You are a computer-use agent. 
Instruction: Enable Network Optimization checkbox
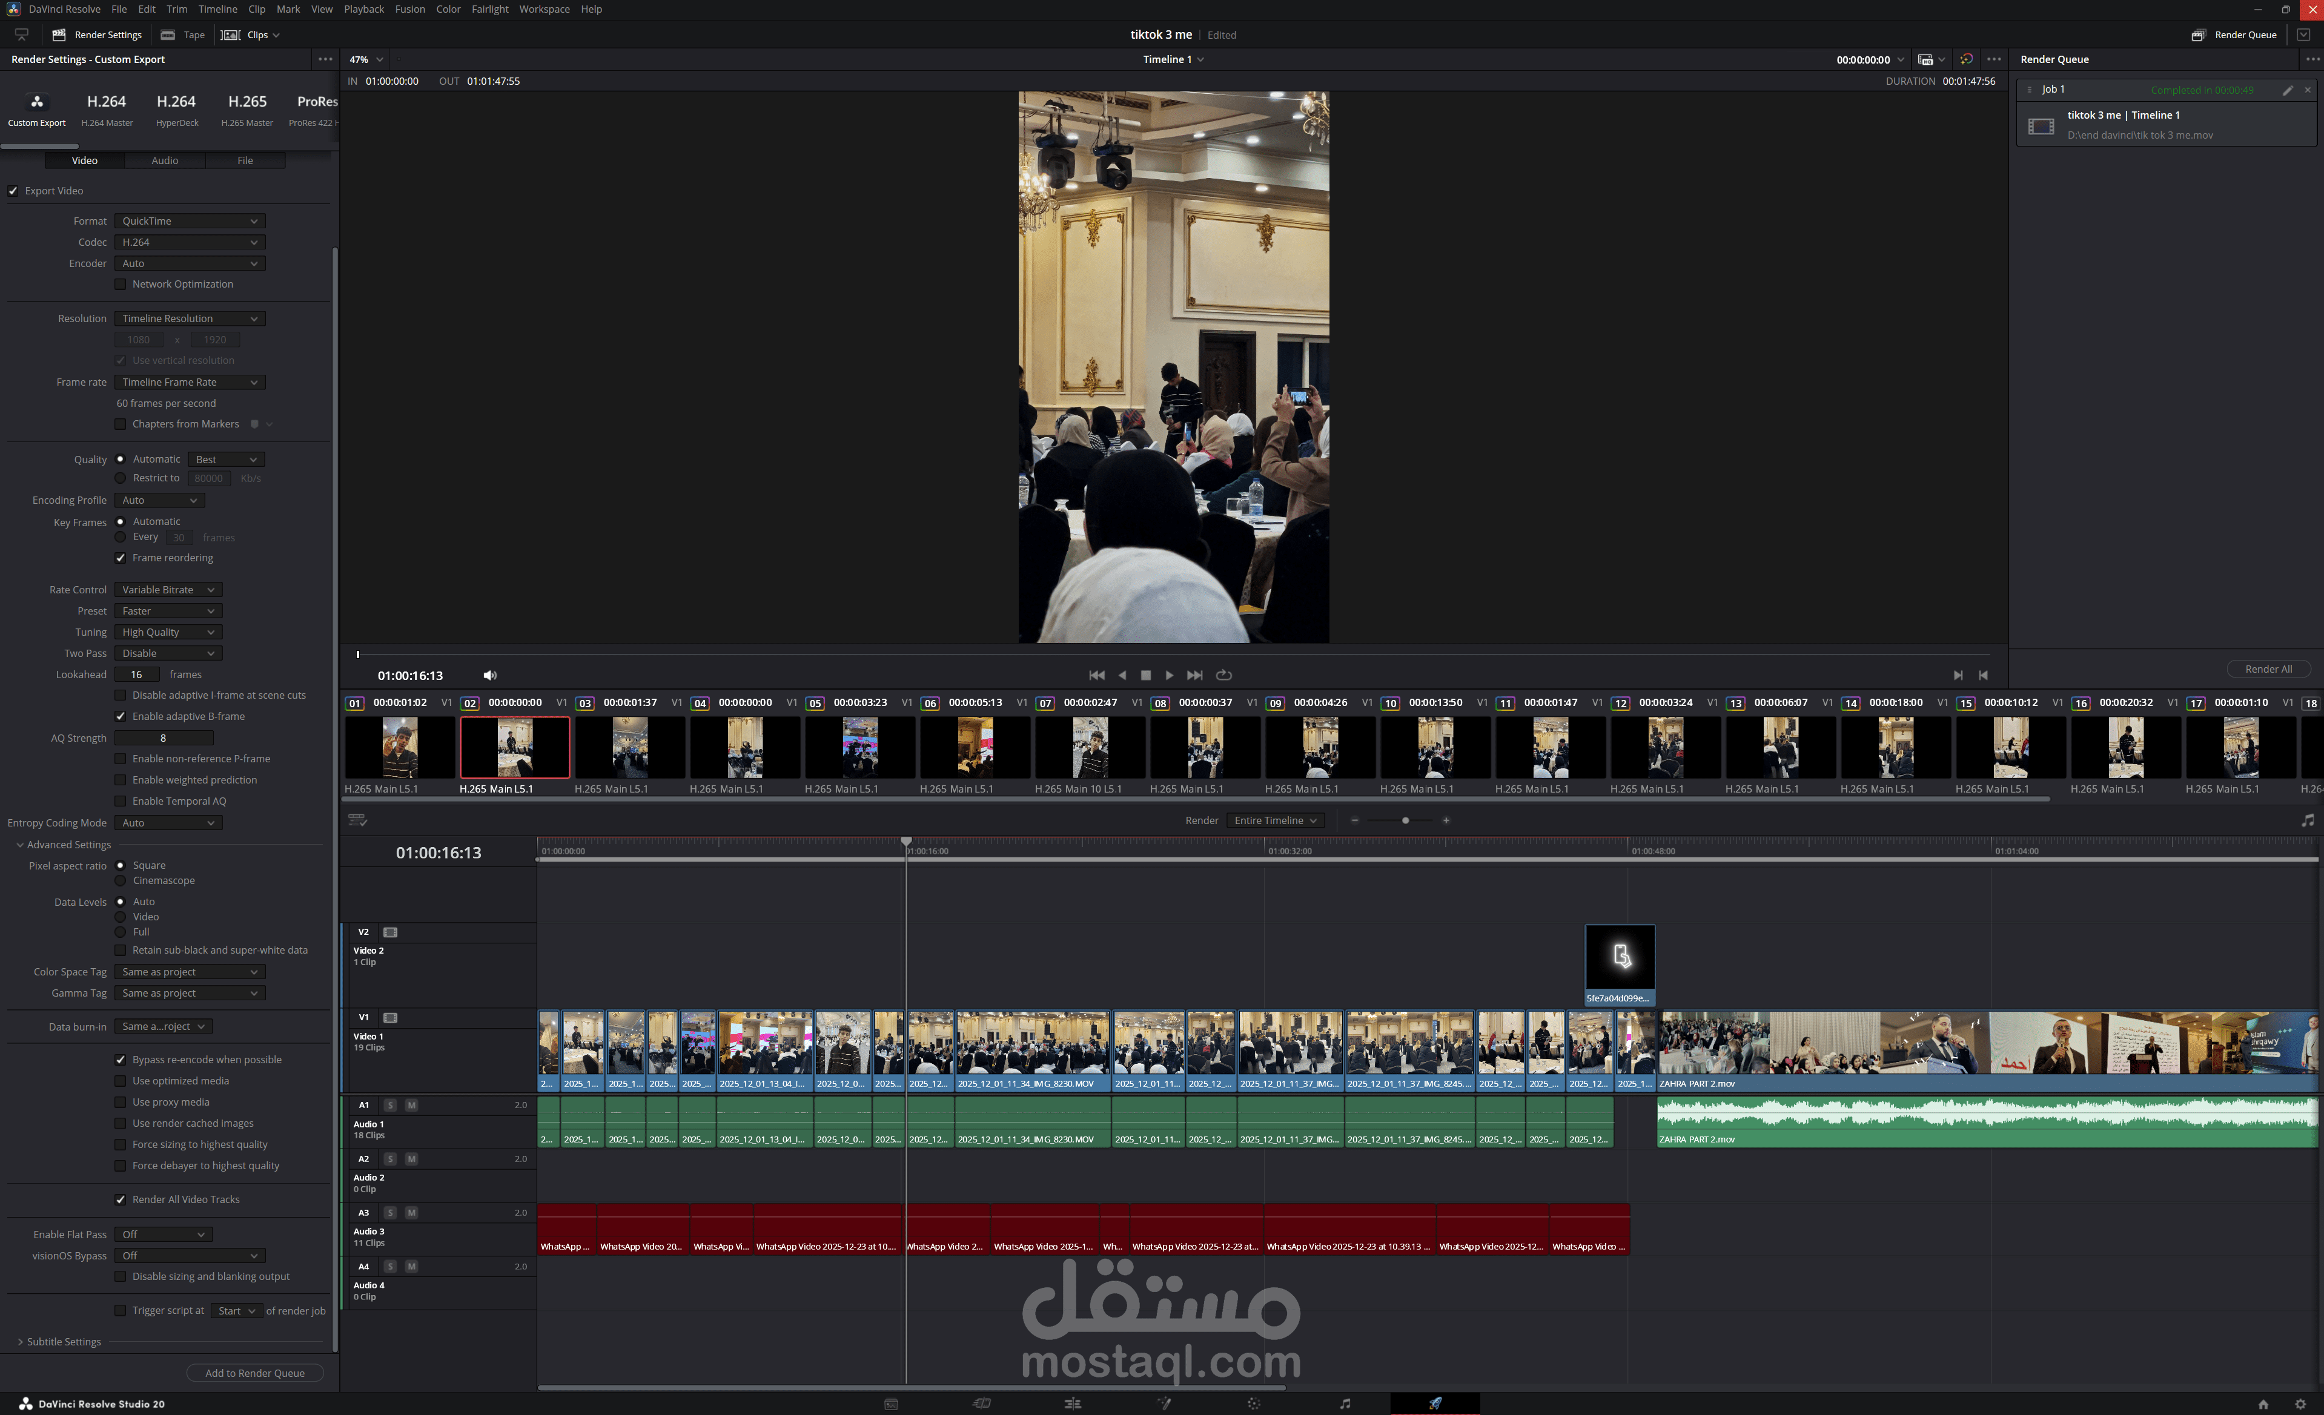(x=120, y=284)
